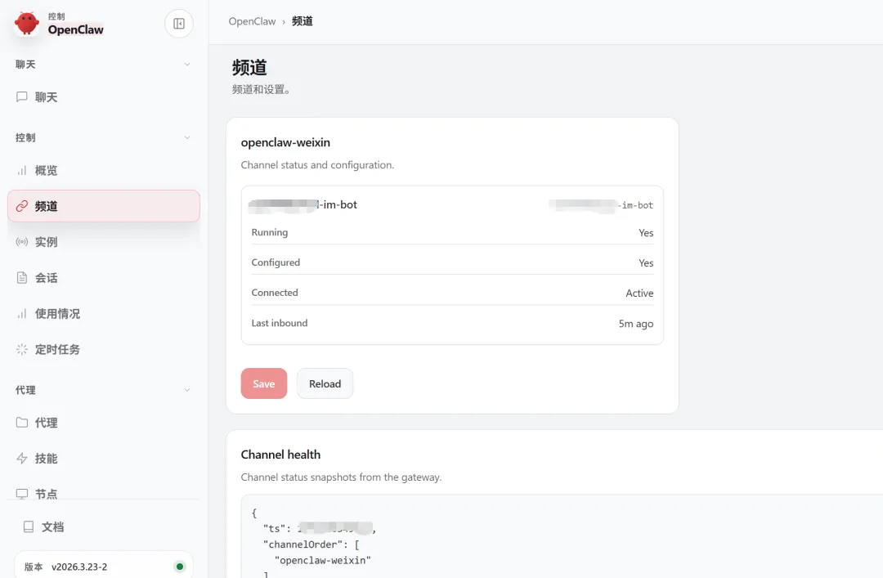Click the version v2026.3.23-2 badge
This screenshot has height=578, width=883.
click(x=104, y=567)
